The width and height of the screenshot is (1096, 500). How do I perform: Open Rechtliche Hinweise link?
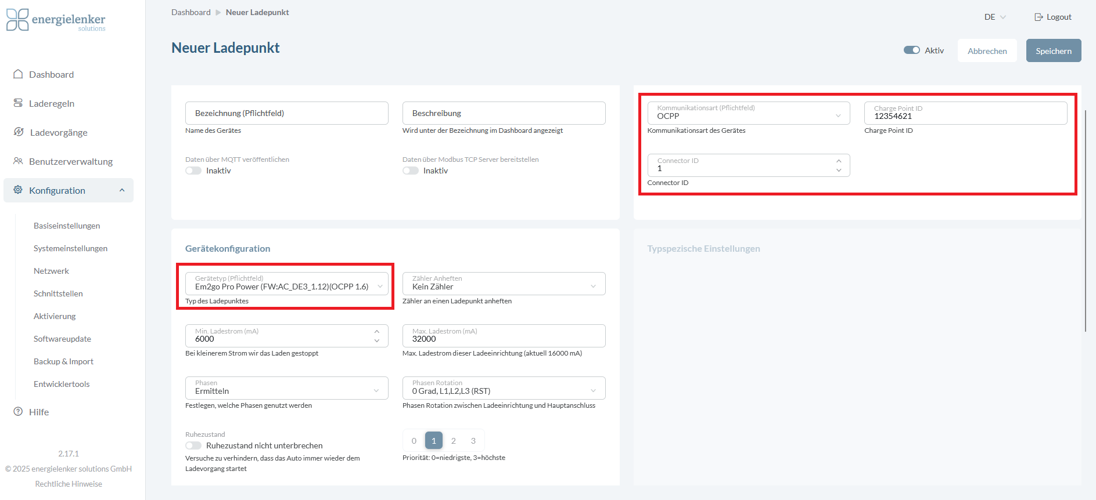[69, 484]
